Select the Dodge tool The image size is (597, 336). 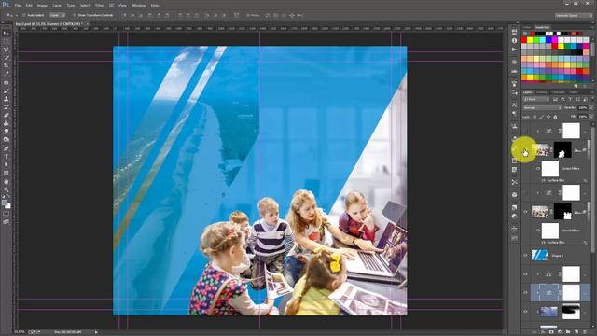(x=7, y=139)
